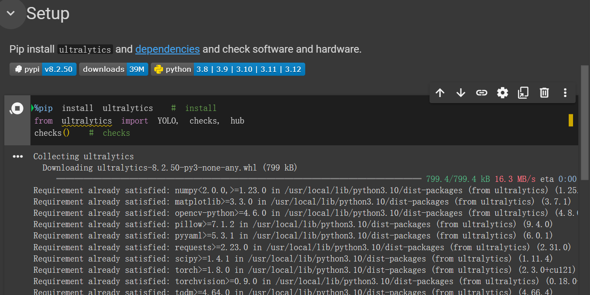Copy link to cell icon
The height and width of the screenshot is (295, 590).
click(x=481, y=93)
